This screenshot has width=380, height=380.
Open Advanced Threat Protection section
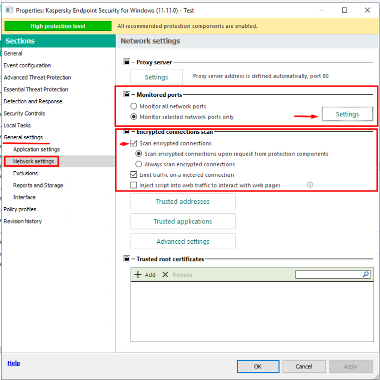(x=37, y=78)
